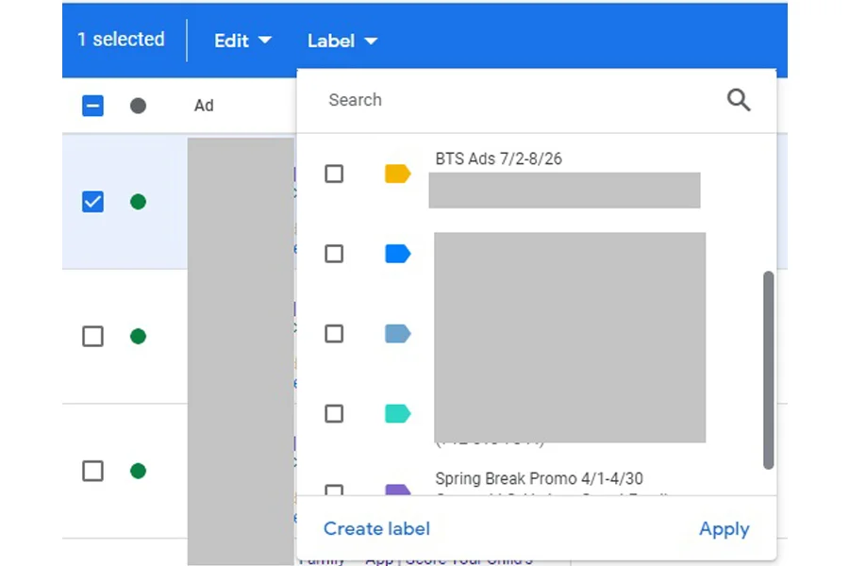Viewport: 849px width, 566px height.
Task: Uncheck the selected first ad row checkbox
Action: pyautogui.click(x=92, y=202)
